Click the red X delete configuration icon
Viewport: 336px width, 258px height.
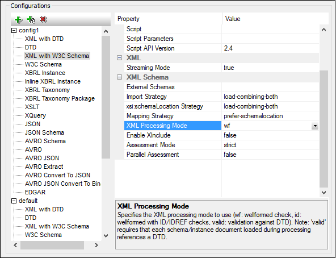click(43, 19)
